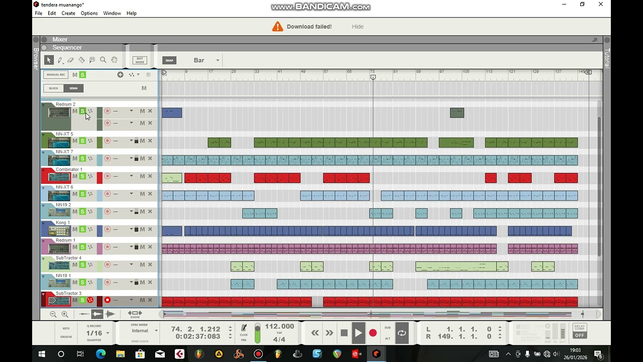The height and width of the screenshot is (362, 643).
Task: Hide the Download failed notification
Action: click(358, 27)
